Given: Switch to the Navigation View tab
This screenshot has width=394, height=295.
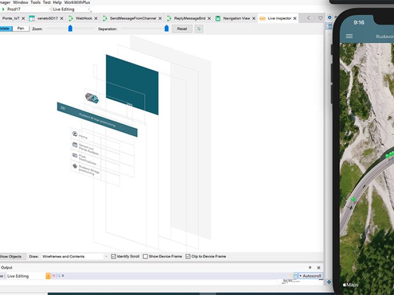Looking at the screenshot, I should (x=236, y=18).
